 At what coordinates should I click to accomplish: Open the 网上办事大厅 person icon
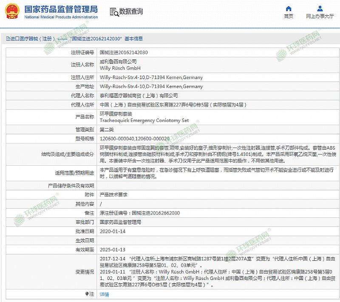coord(320,8)
